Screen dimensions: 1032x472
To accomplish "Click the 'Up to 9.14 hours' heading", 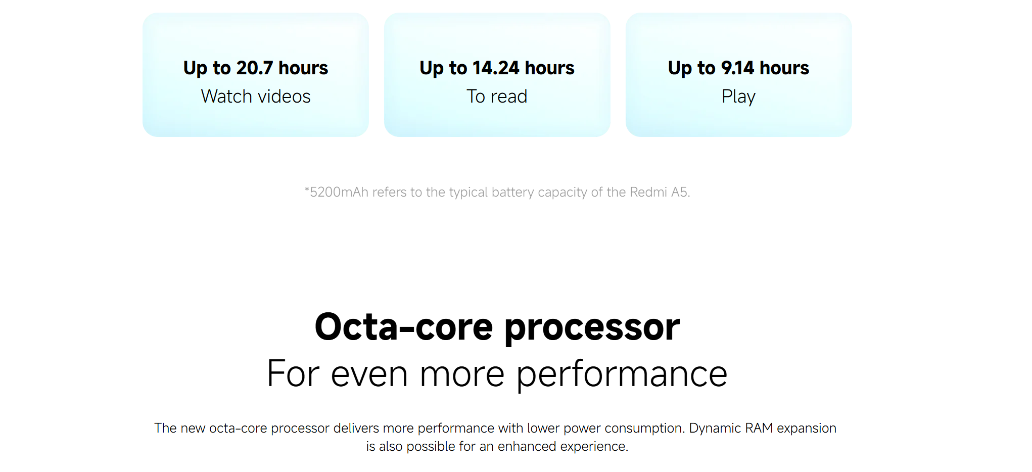I will click(x=738, y=68).
